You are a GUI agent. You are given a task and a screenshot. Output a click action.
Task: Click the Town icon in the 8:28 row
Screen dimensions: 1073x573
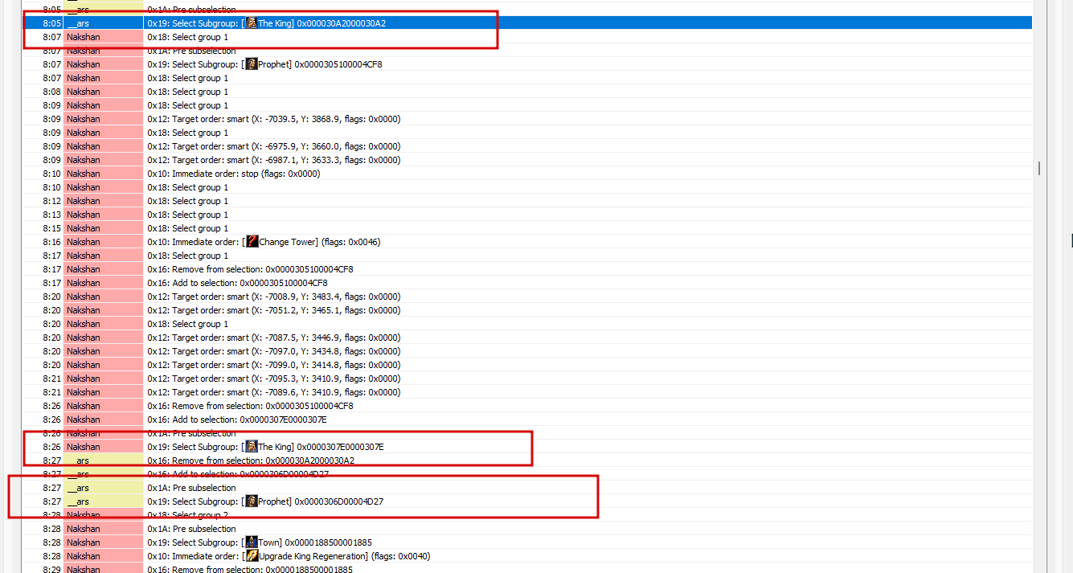[252, 542]
